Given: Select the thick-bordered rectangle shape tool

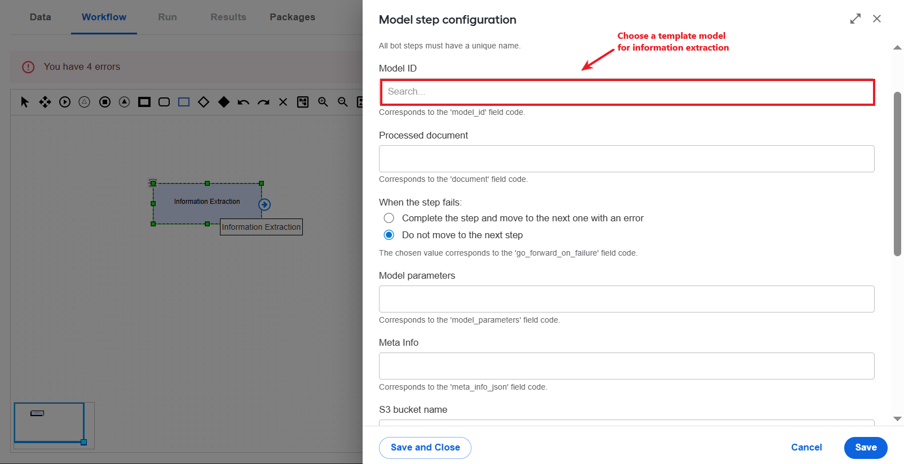Looking at the screenshot, I should coord(144,102).
